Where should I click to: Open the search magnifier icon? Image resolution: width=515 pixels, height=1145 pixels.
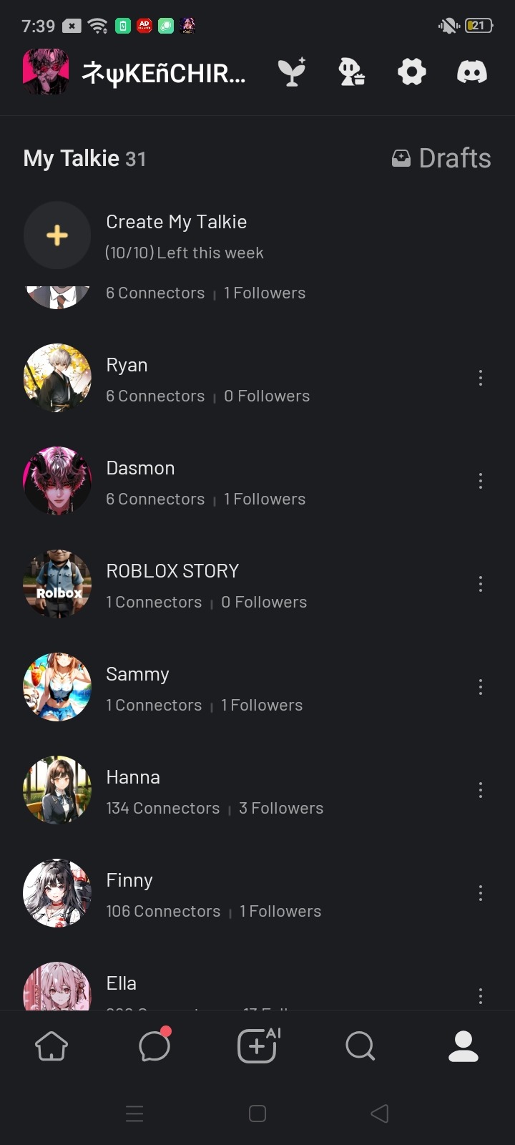coord(360,1046)
